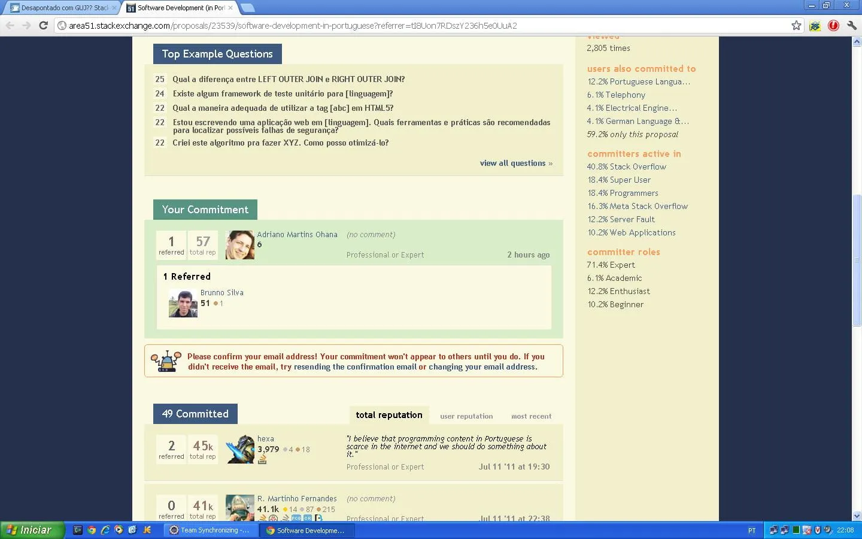Click the green square system tray icon
Screen dimensions: 862x539
point(796,530)
